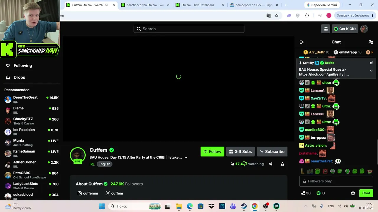Viewport: 378px width, 212px height.
Task: Click the Ask Gemini button in Chrome
Action: (x=322, y=5)
